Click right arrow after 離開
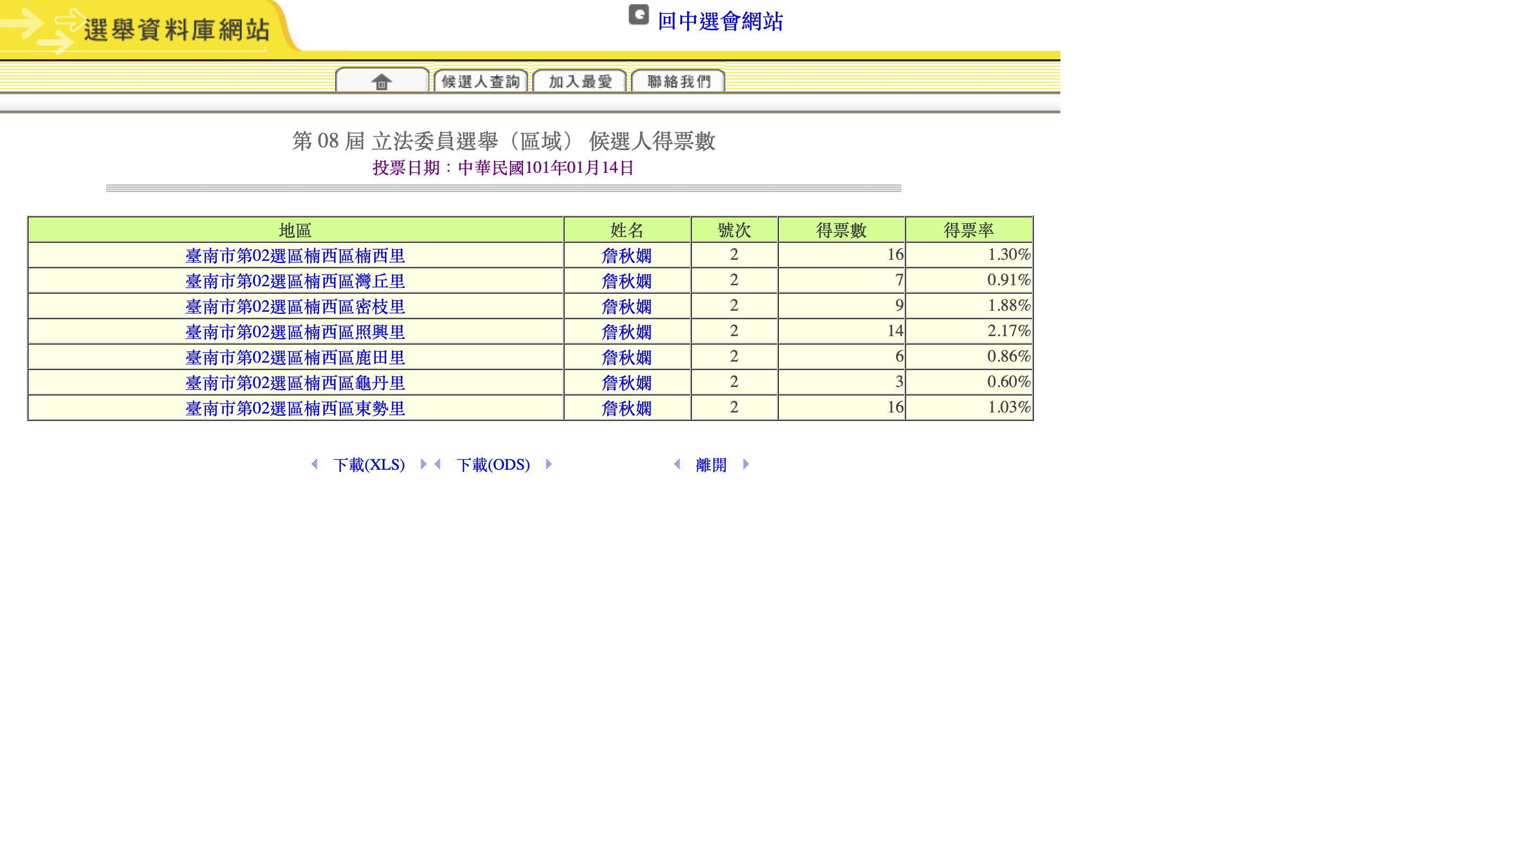This screenshot has height=843, width=1527. pos(745,464)
